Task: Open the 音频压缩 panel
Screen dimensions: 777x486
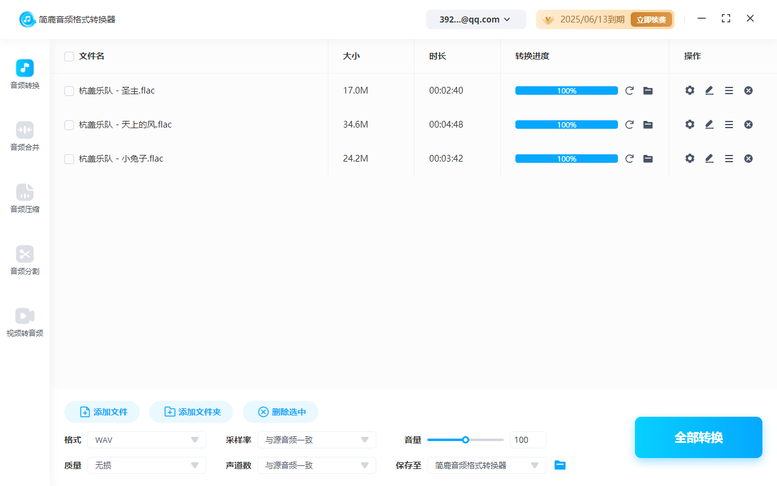Action: pos(24,199)
